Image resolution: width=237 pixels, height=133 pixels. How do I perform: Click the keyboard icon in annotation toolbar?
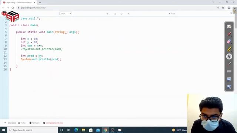pyautogui.click(x=229, y=71)
